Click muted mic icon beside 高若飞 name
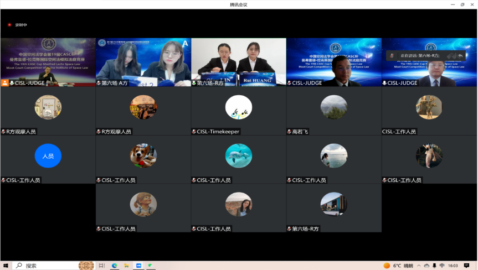This screenshot has width=478, height=270. [x=289, y=132]
